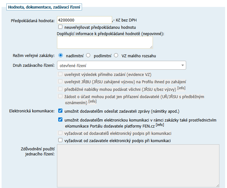Tick vyžadovat od dodavatelů elektronický podpis
Image resolution: width=227 pixels, height=188 pixels.
(60, 133)
